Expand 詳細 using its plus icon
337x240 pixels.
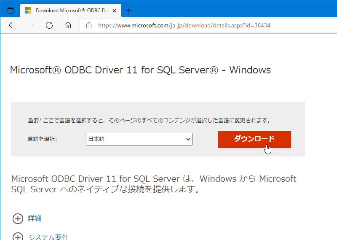click(18, 218)
